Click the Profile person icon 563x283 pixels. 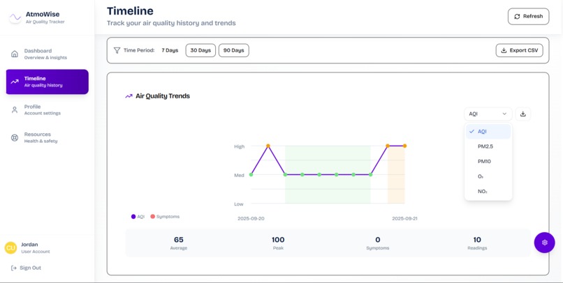tap(15, 109)
